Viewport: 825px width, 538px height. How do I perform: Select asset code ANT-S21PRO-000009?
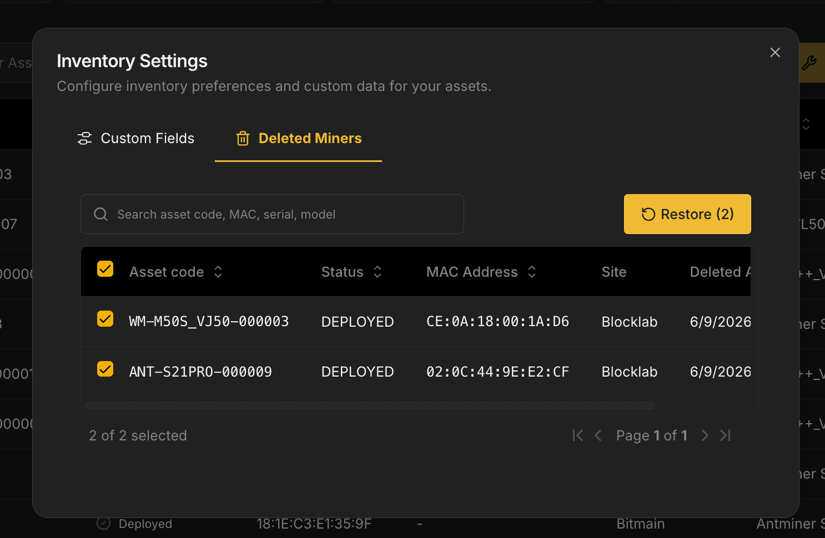pos(200,372)
